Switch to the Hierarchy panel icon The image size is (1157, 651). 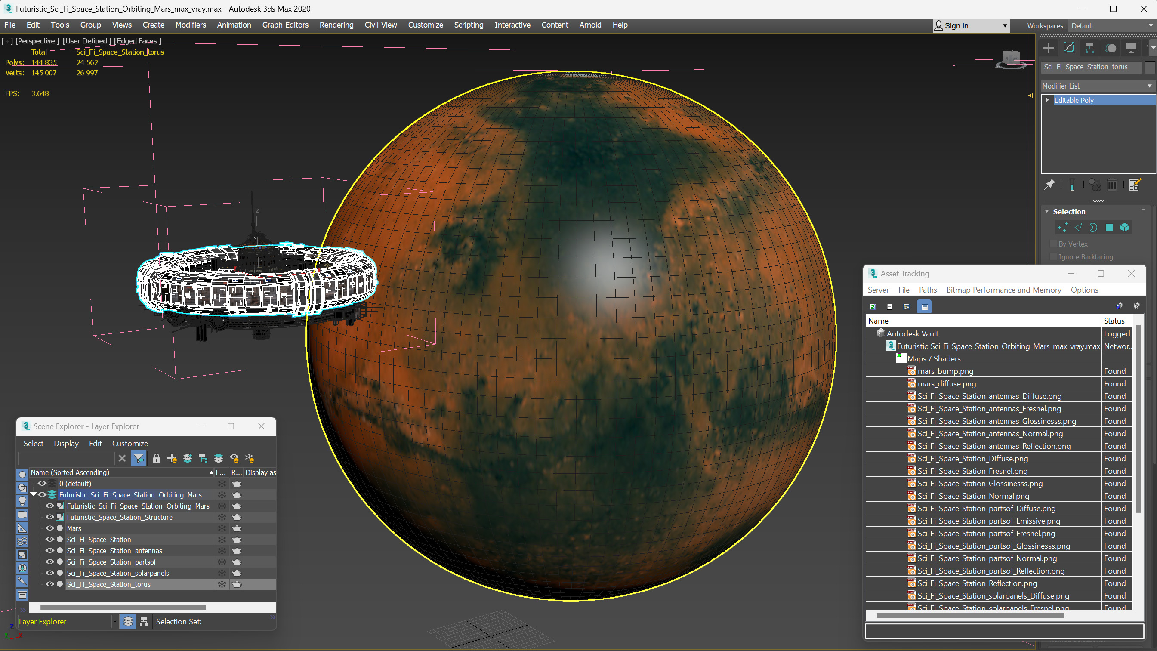[x=1089, y=48]
